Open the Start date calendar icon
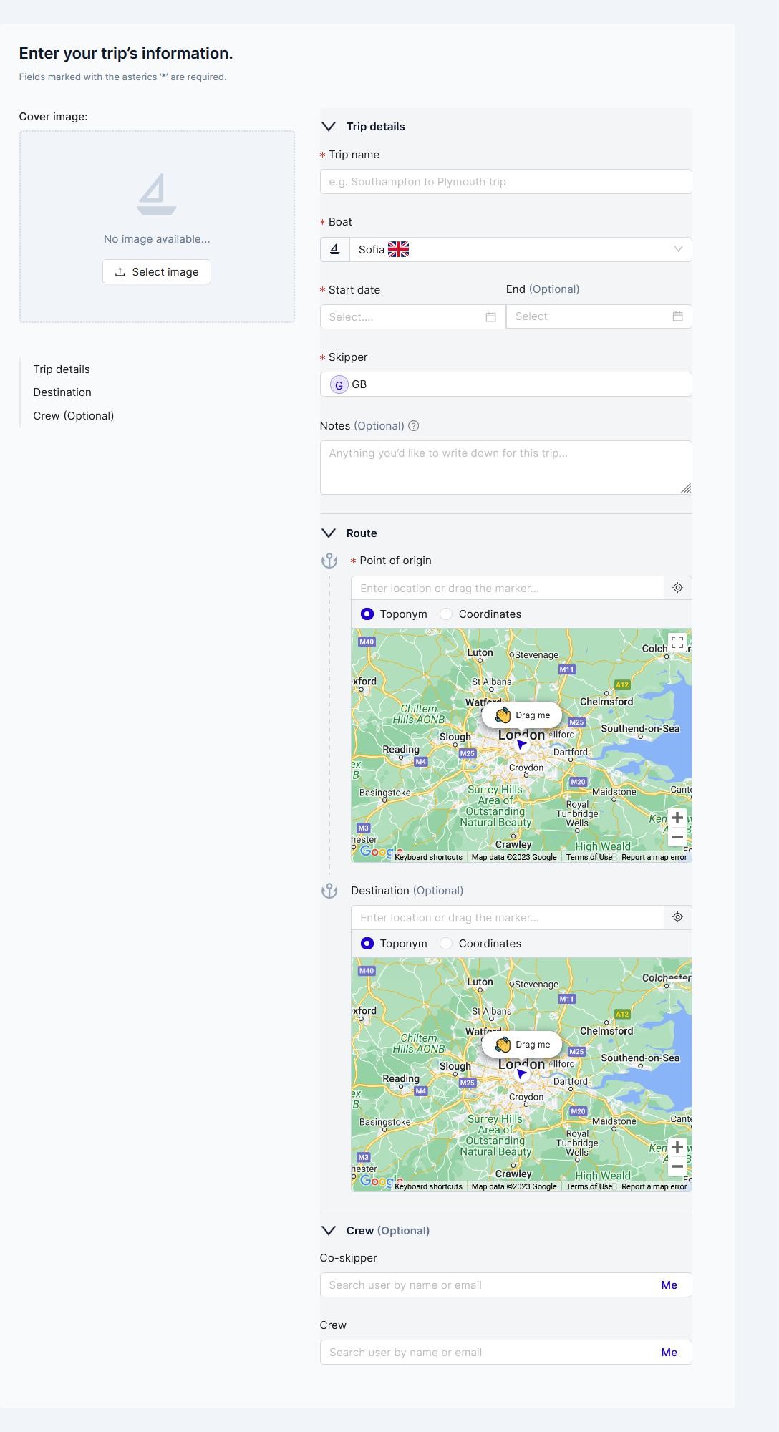Image resolution: width=779 pixels, height=1432 pixels. (x=490, y=317)
